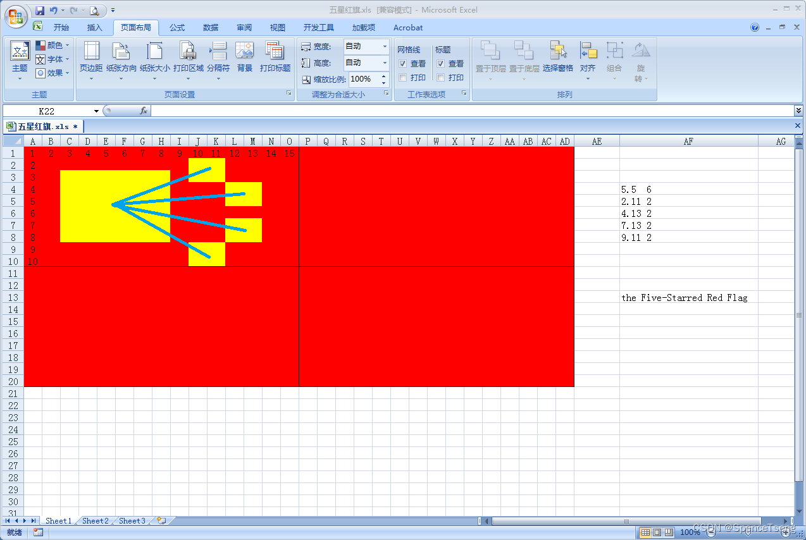Open the Sheet Options dialog launcher

tap(464, 94)
